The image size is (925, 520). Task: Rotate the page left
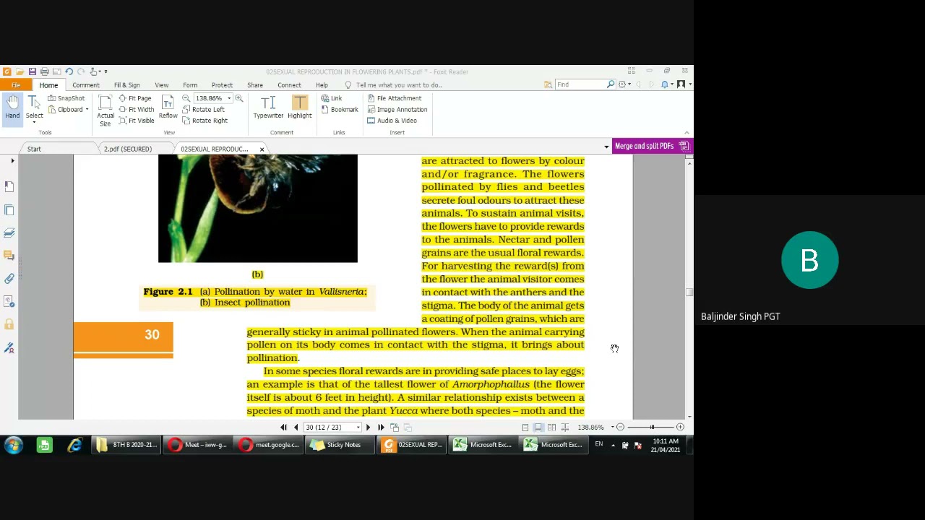pyautogui.click(x=204, y=110)
